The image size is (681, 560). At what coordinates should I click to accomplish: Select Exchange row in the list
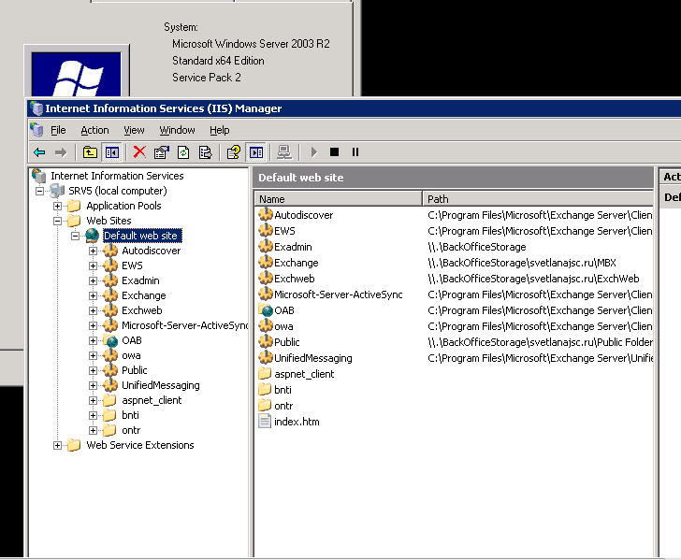coord(454,263)
